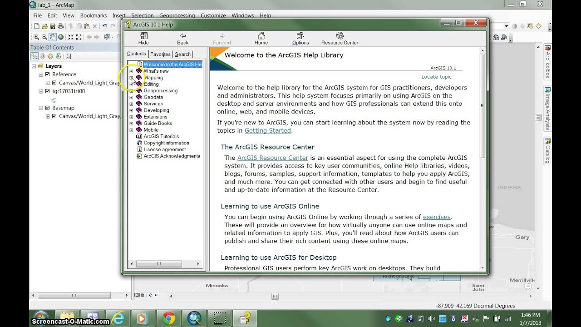
Task: Open the Catalog side tab
Action: 547,152
